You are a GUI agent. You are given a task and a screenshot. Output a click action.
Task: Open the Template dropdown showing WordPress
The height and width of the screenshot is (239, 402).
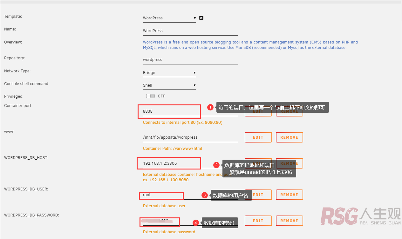coord(169,18)
